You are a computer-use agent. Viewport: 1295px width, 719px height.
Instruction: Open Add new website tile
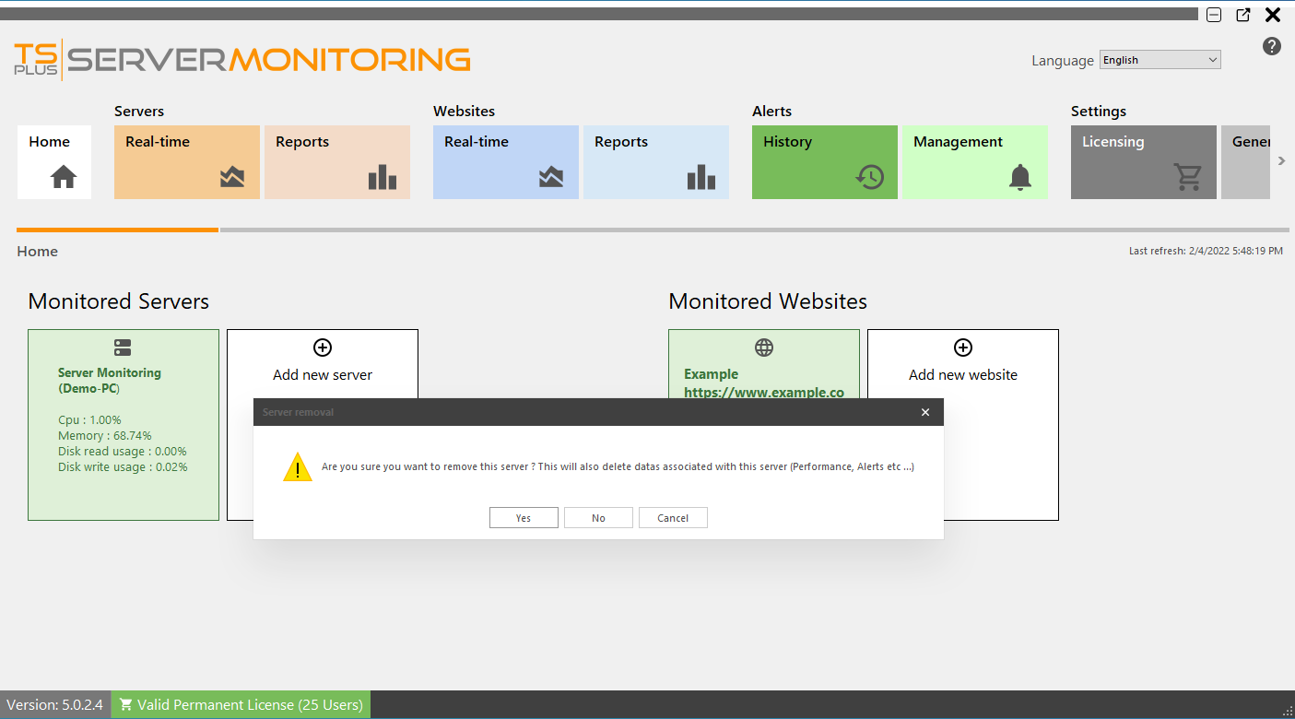point(962,373)
